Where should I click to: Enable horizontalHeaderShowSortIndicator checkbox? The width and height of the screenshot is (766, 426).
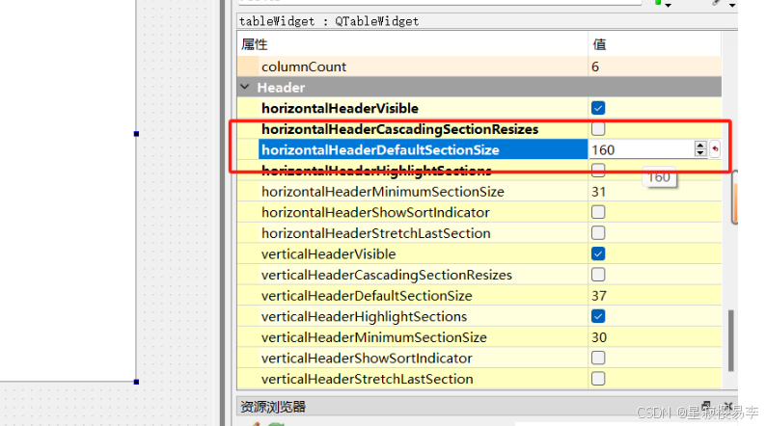[598, 212]
